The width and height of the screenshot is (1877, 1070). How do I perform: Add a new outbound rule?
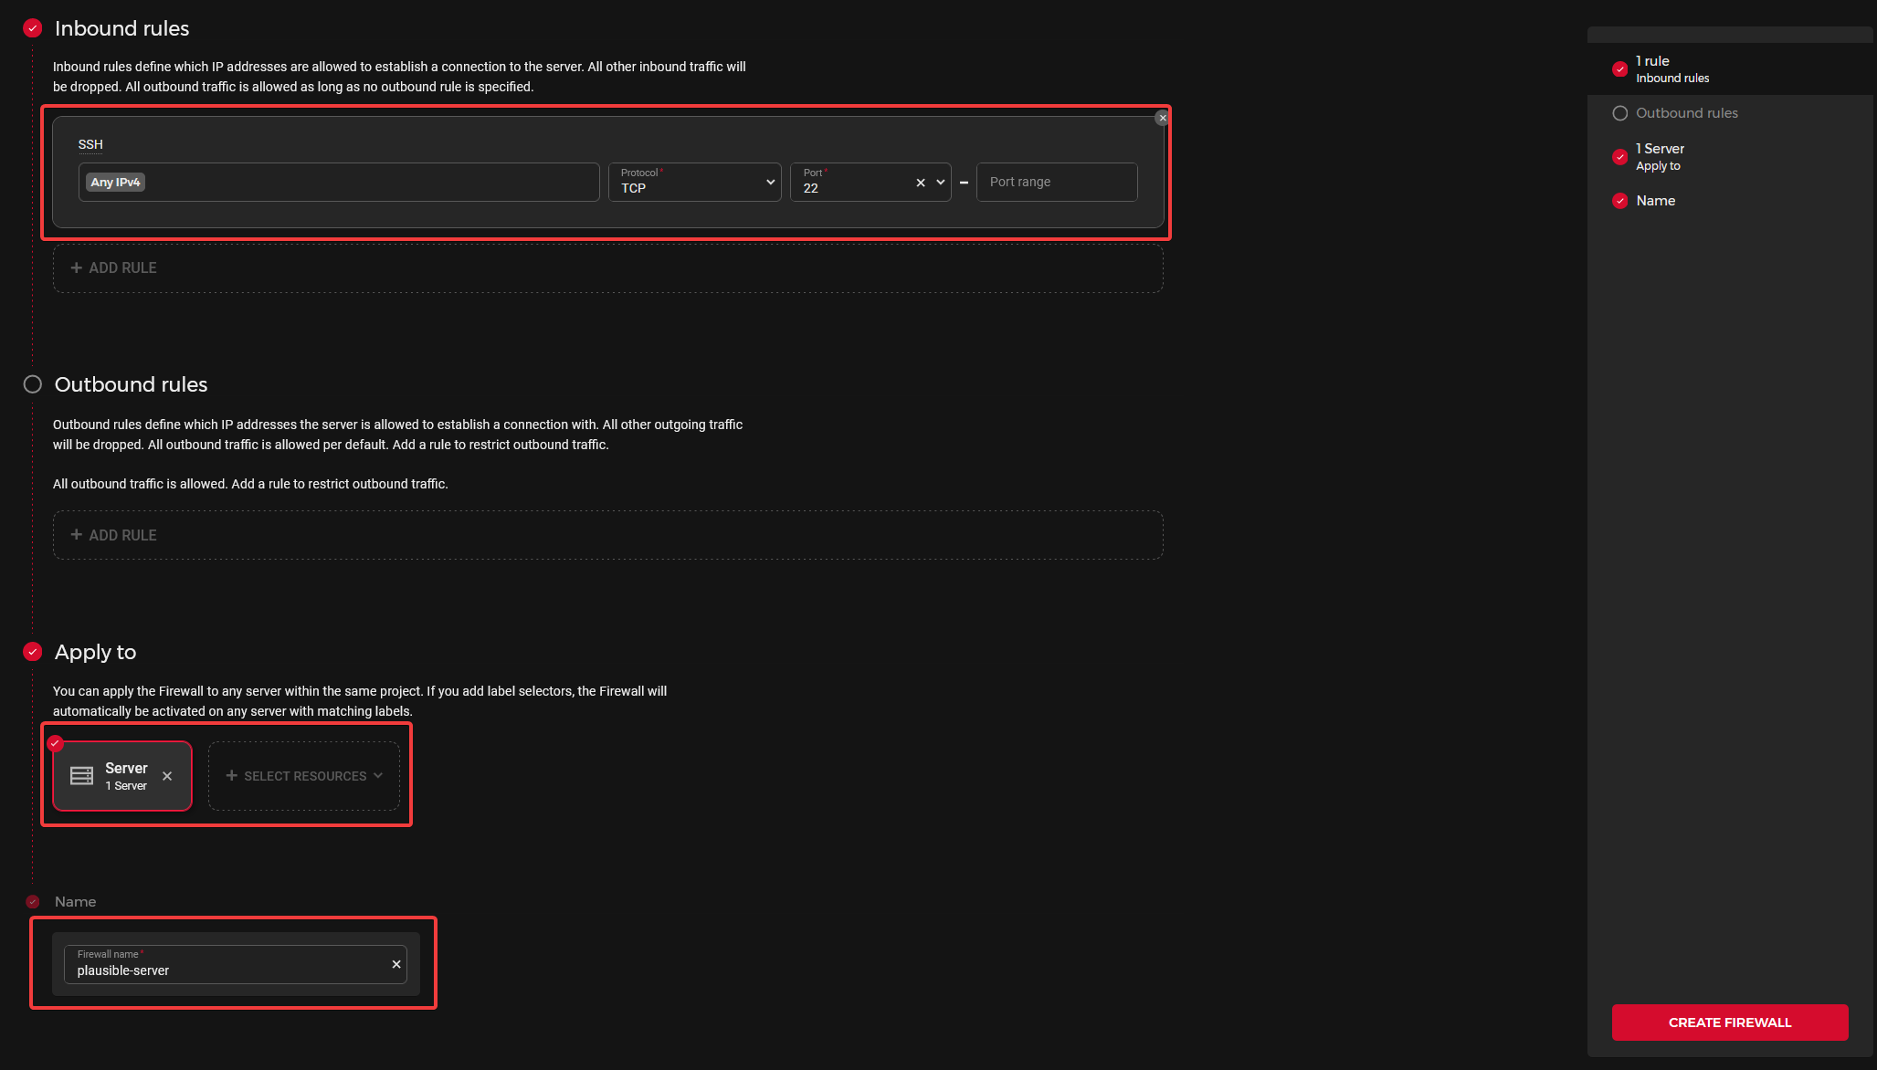pos(114,535)
